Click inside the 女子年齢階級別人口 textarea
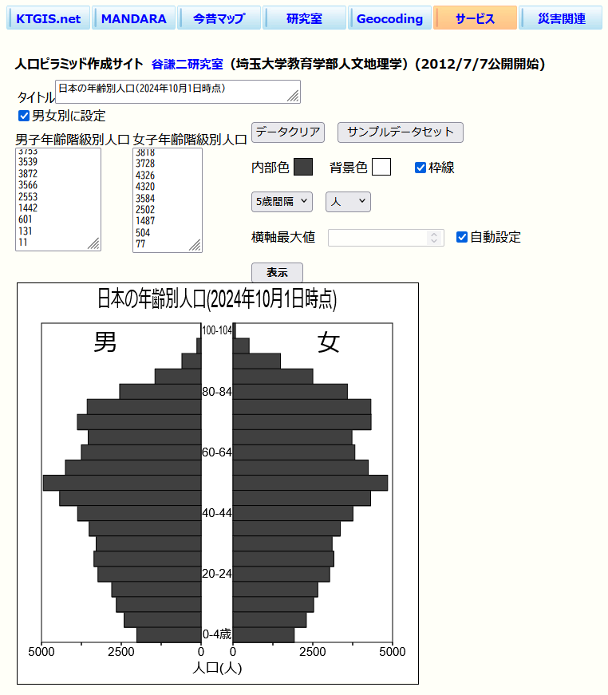The height and width of the screenshot is (695, 608). click(168, 200)
